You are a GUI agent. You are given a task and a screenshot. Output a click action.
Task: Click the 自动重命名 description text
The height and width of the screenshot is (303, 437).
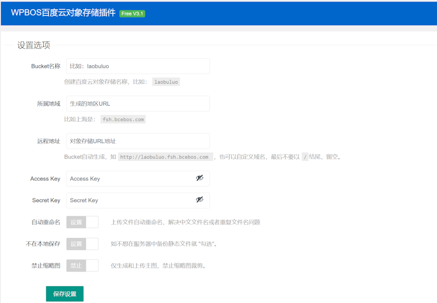point(185,222)
